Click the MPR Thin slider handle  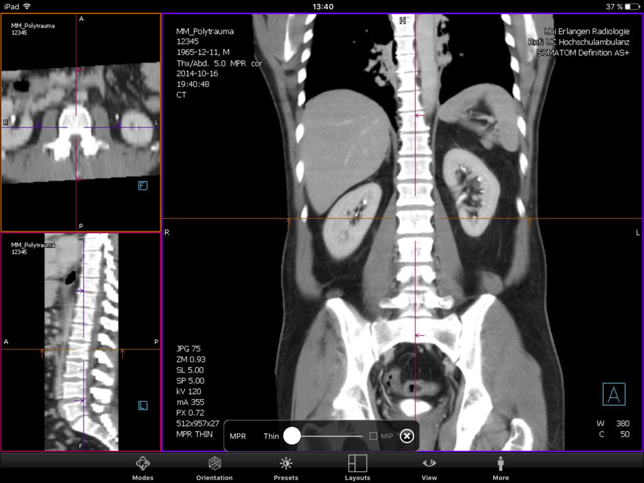pyautogui.click(x=292, y=436)
